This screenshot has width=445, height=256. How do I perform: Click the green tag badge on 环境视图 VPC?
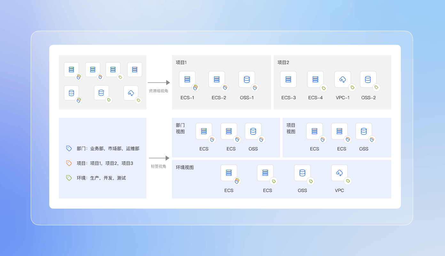pyautogui.click(x=348, y=181)
